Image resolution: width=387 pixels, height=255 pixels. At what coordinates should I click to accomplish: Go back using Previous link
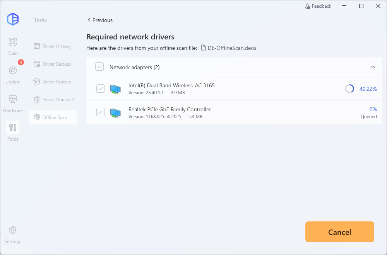pyautogui.click(x=100, y=20)
